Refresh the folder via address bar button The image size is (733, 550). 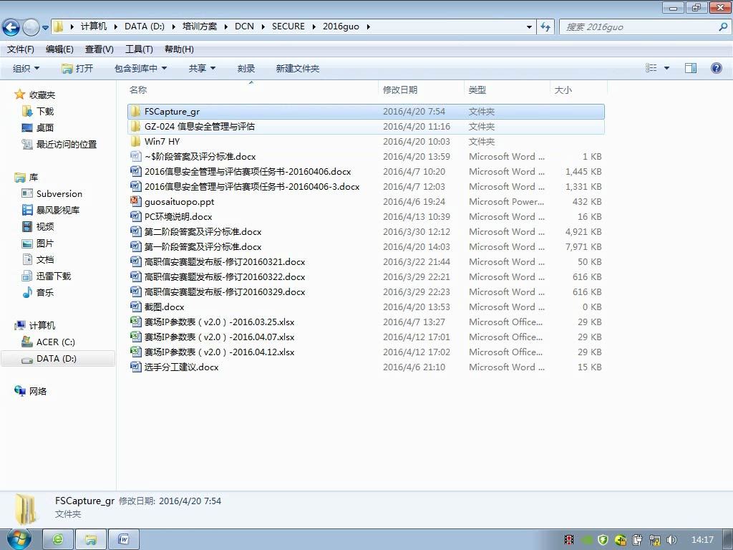pyautogui.click(x=545, y=26)
